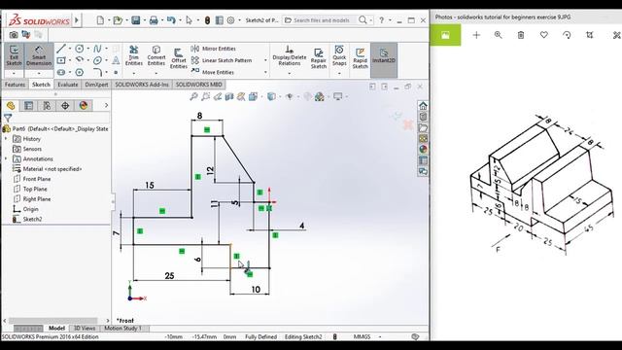Switch to the Evaluate tab
The height and width of the screenshot is (350, 622).
[68, 85]
